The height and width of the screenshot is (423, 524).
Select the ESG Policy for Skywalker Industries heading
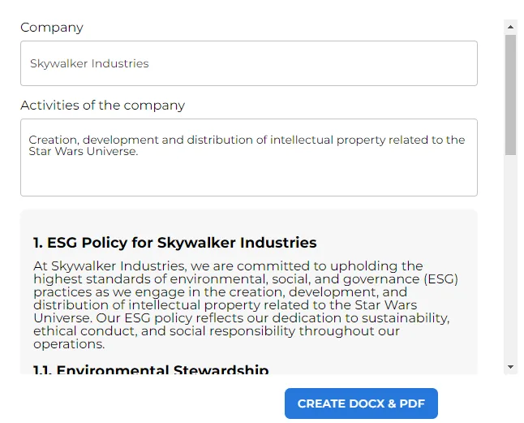click(174, 243)
